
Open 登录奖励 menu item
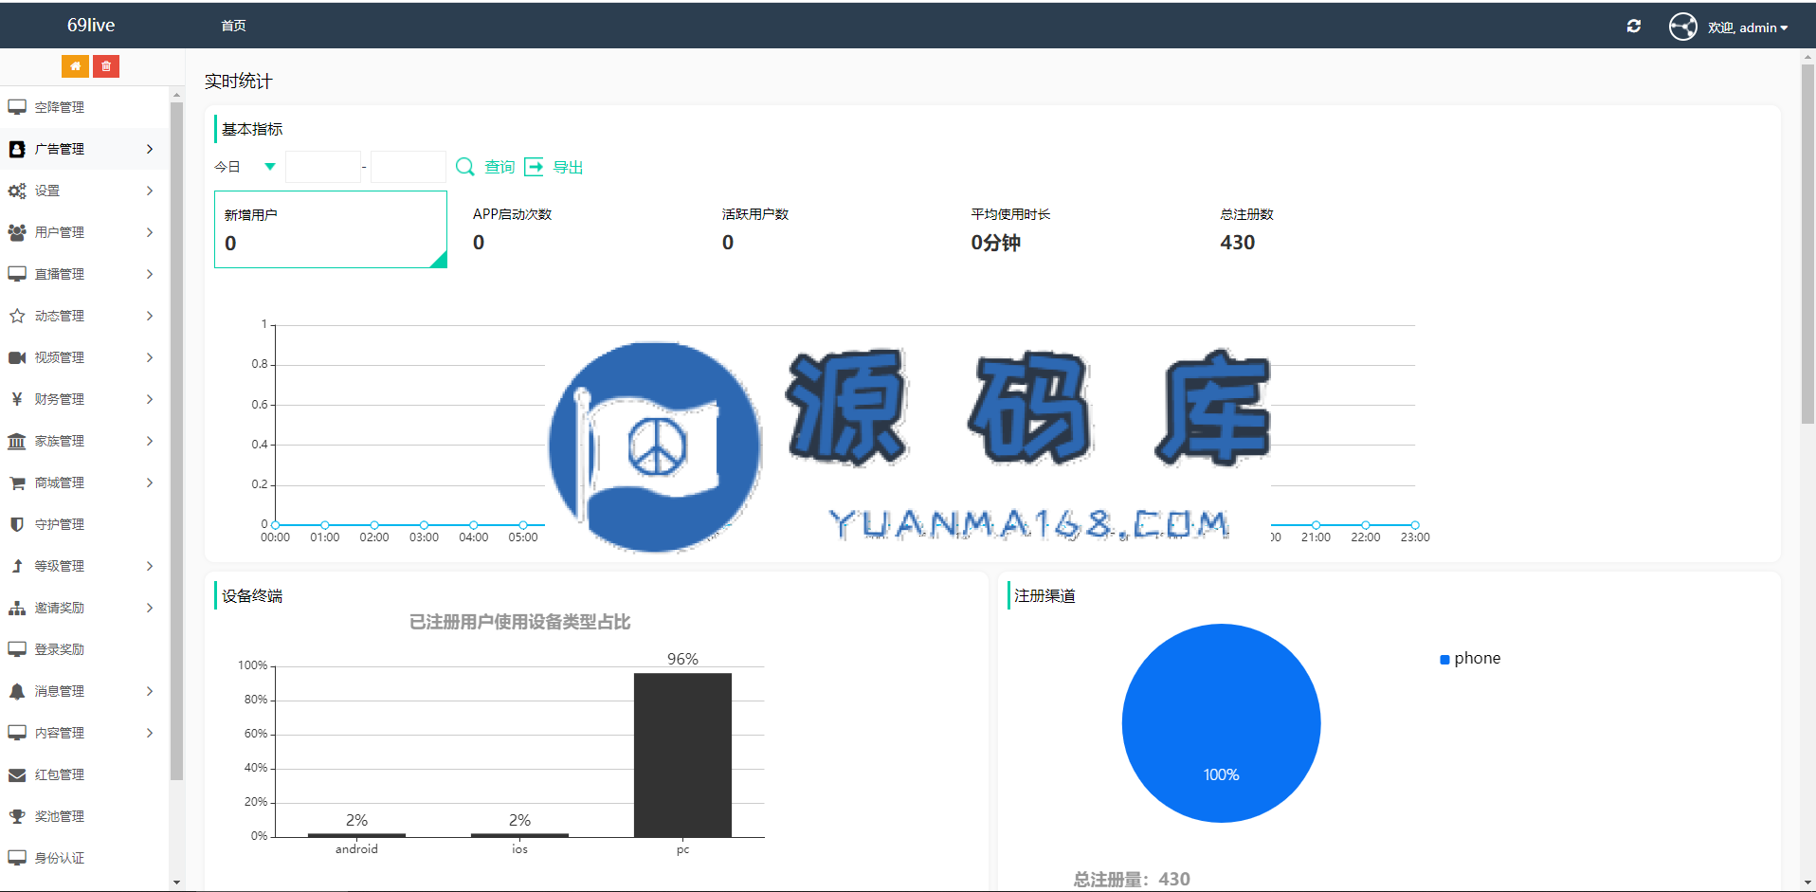pyautogui.click(x=85, y=649)
